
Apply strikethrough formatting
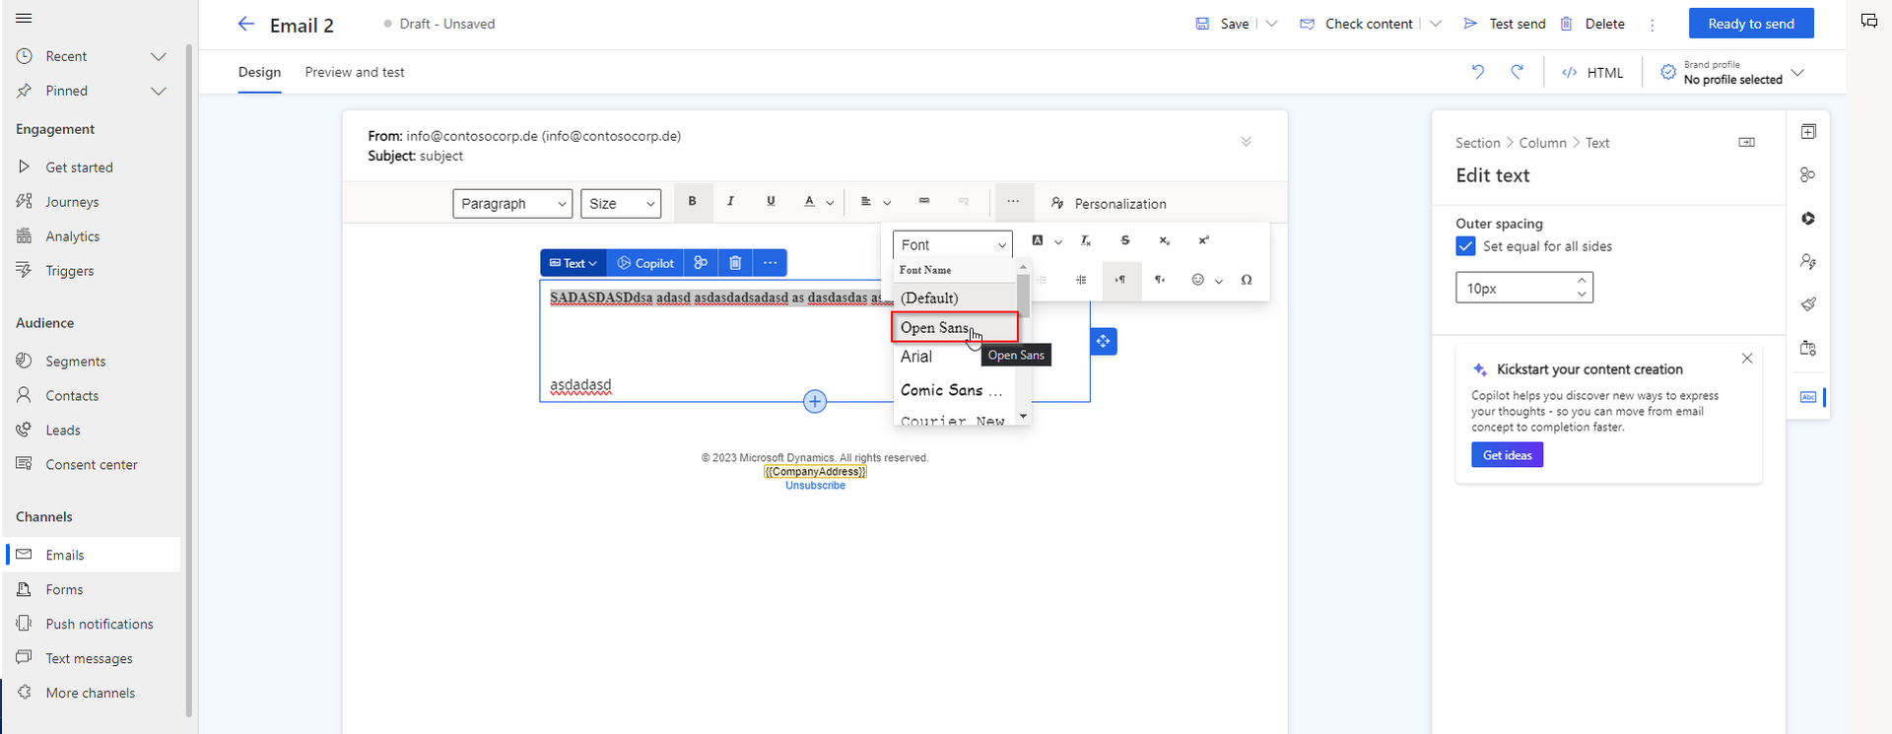tap(1125, 240)
